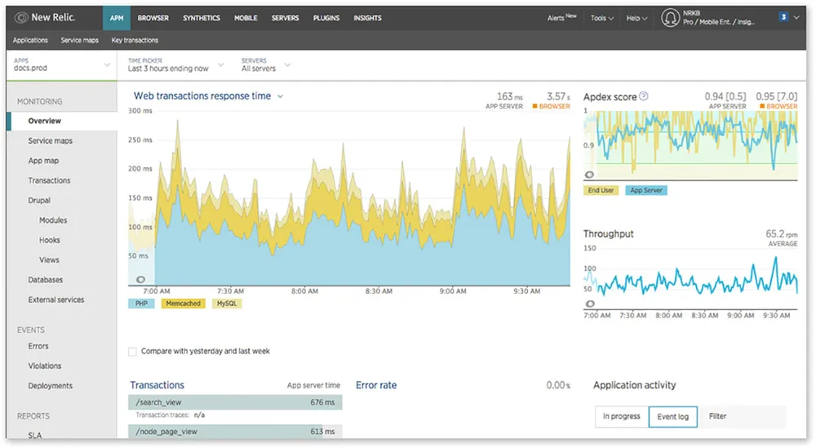This screenshot has width=816, height=448.
Task: Open Service maps in the sub-navigation bar
Action: click(79, 40)
